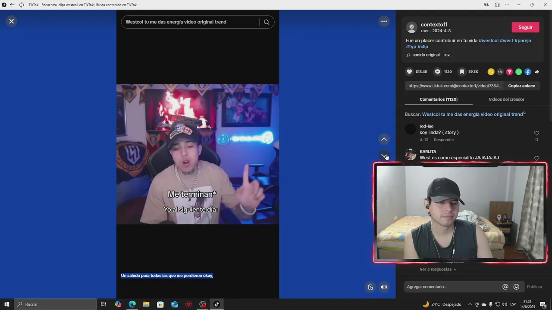This screenshot has height=310, width=552.
Task: Open the TikTok app taskbar icon
Action: pyautogui.click(x=216, y=304)
